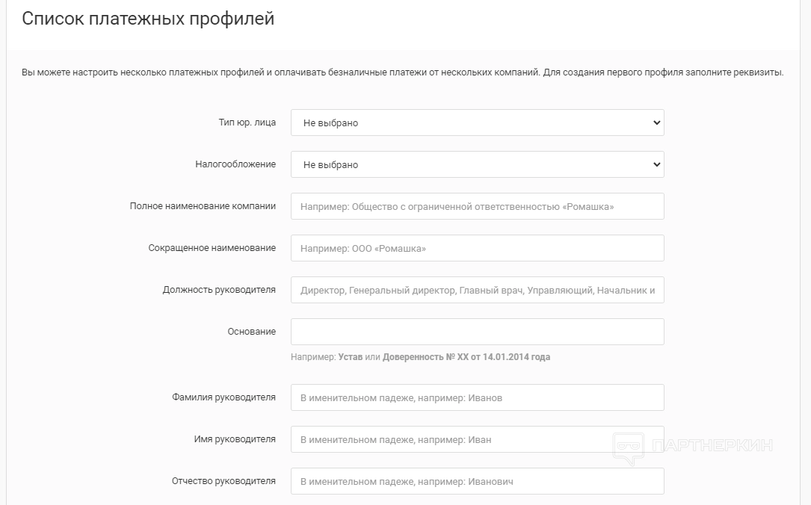This screenshot has width=811, height=505.
Task: Select the Должность руководителя input field
Action: 477,290
